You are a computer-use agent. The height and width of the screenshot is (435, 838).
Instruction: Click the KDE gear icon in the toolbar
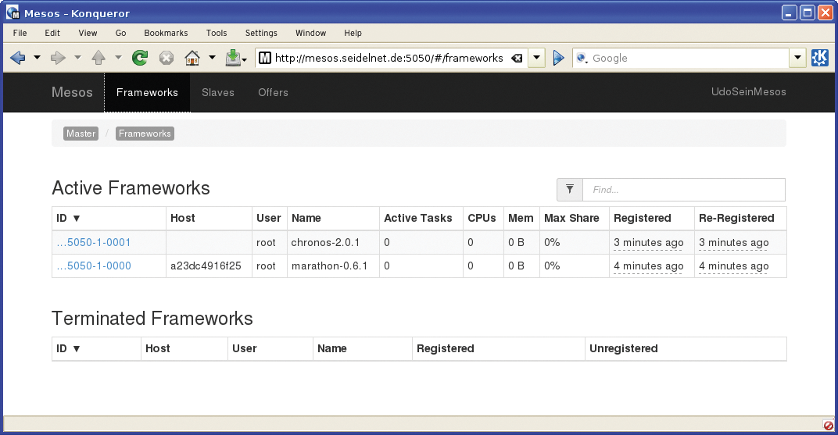click(820, 58)
